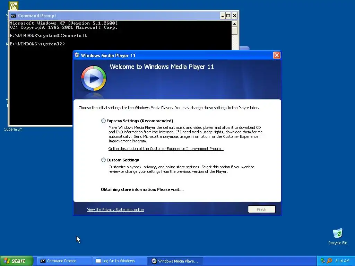This screenshot has width=355, height=266.
Task: Open the Start menu
Action: [x=16, y=261]
